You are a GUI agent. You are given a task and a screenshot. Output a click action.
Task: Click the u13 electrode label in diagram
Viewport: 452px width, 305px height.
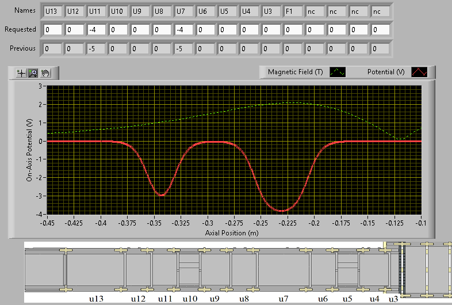click(96, 299)
